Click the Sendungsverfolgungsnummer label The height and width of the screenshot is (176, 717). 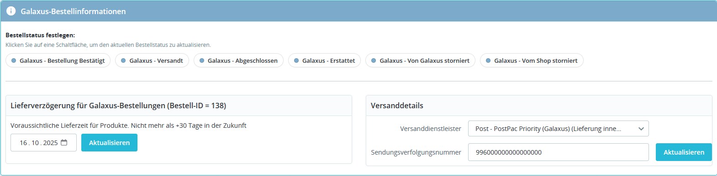(416, 152)
